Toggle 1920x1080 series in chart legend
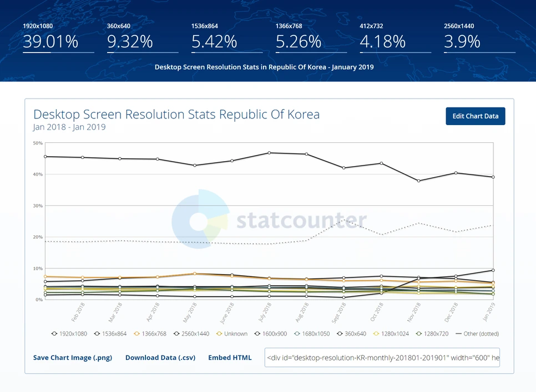Image resolution: width=536 pixels, height=392 pixels. 69,334
